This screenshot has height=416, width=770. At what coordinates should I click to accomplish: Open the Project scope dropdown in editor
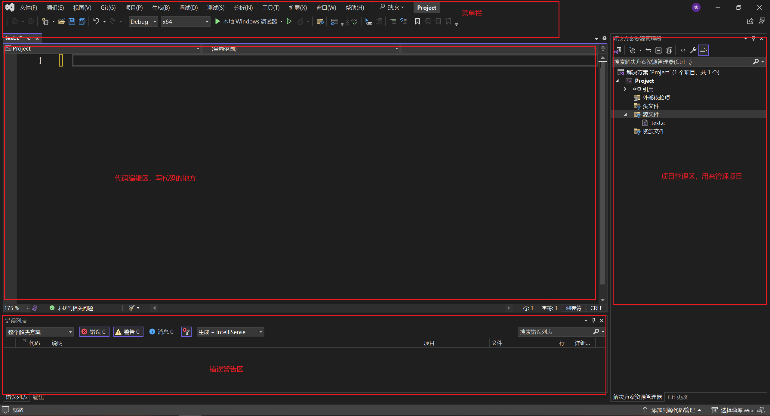(102, 48)
